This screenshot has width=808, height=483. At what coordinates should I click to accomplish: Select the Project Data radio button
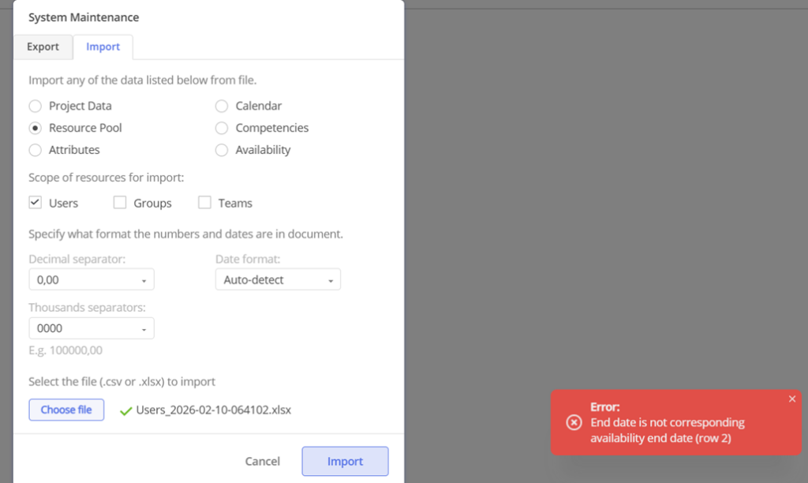35,106
